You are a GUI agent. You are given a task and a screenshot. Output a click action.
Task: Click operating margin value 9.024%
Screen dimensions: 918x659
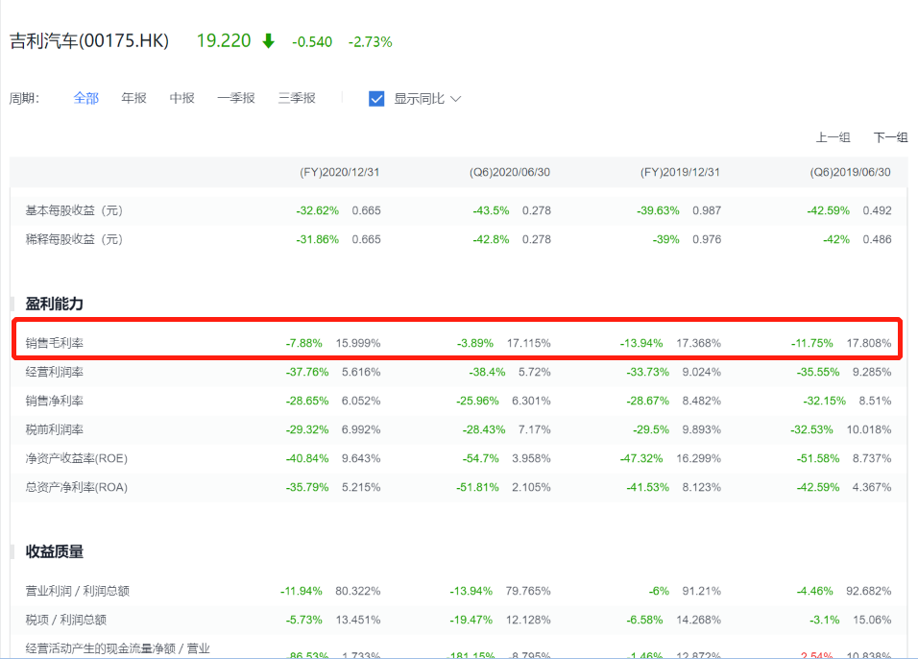701,372
